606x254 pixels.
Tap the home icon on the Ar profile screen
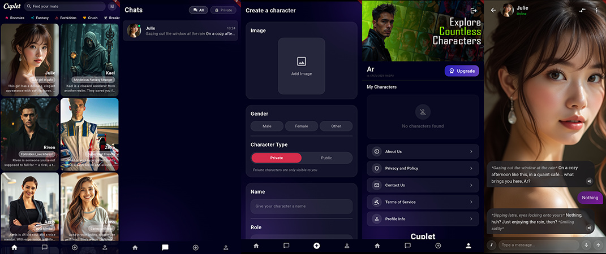pyautogui.click(x=377, y=246)
